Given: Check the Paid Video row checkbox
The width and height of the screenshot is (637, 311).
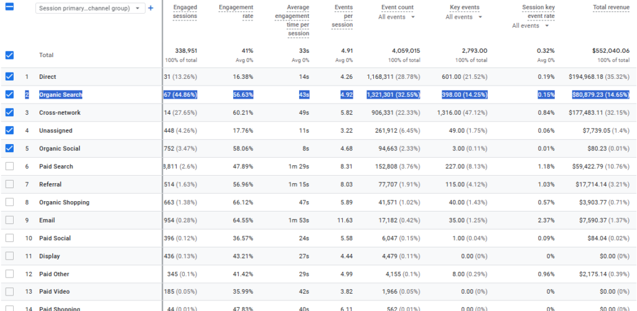Looking at the screenshot, I should click(x=9, y=292).
